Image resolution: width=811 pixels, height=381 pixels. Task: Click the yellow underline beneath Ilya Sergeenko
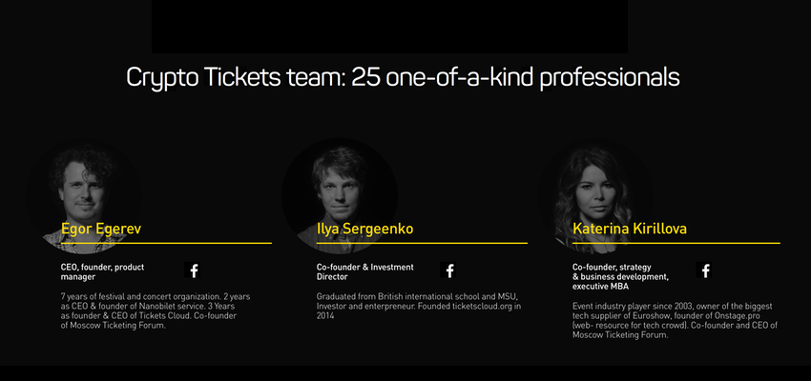click(x=422, y=243)
